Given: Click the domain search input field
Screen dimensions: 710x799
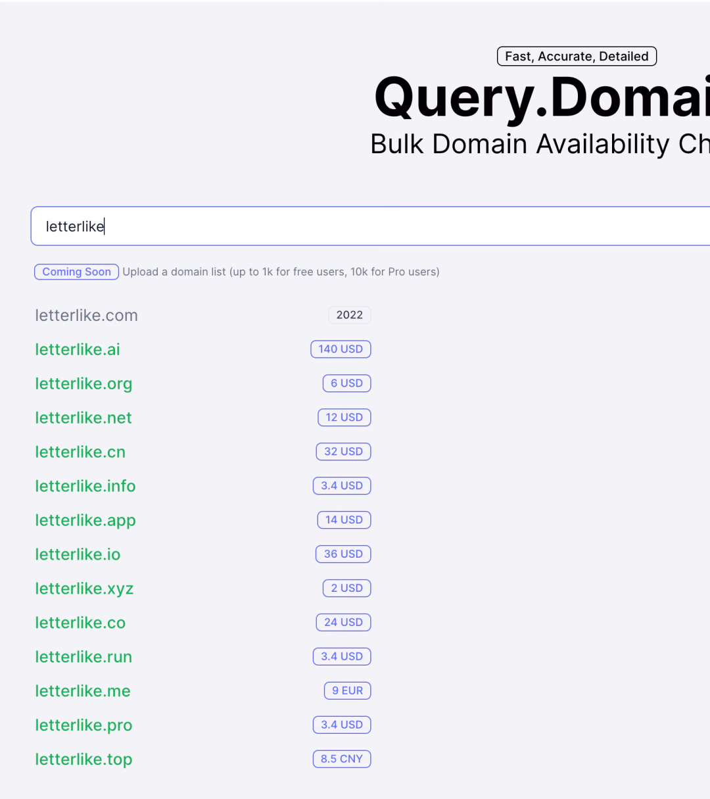Looking at the screenshot, I should 370,226.
